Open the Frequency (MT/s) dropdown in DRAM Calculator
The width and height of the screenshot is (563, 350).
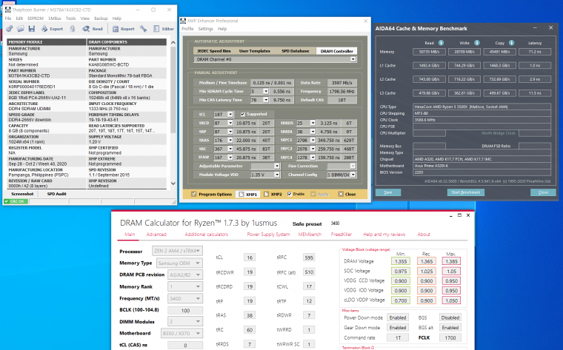[x=185, y=298]
